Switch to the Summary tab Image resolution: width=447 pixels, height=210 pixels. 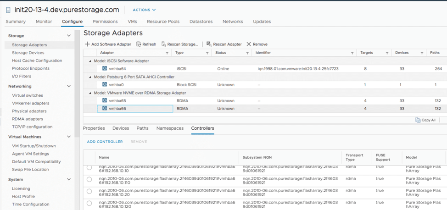click(16, 22)
